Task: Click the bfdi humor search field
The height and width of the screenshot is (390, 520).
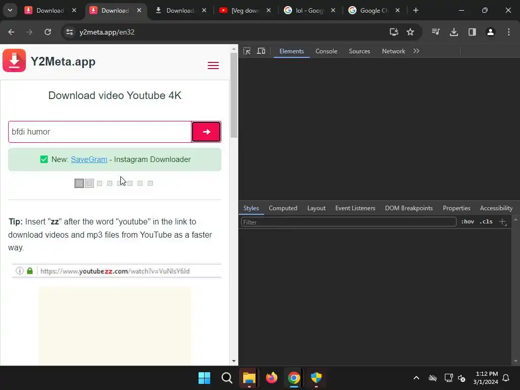Action: click(100, 132)
